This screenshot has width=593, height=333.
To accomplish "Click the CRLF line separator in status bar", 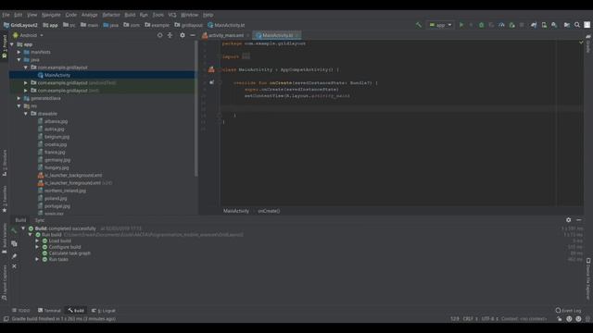I will pyautogui.click(x=470, y=318).
